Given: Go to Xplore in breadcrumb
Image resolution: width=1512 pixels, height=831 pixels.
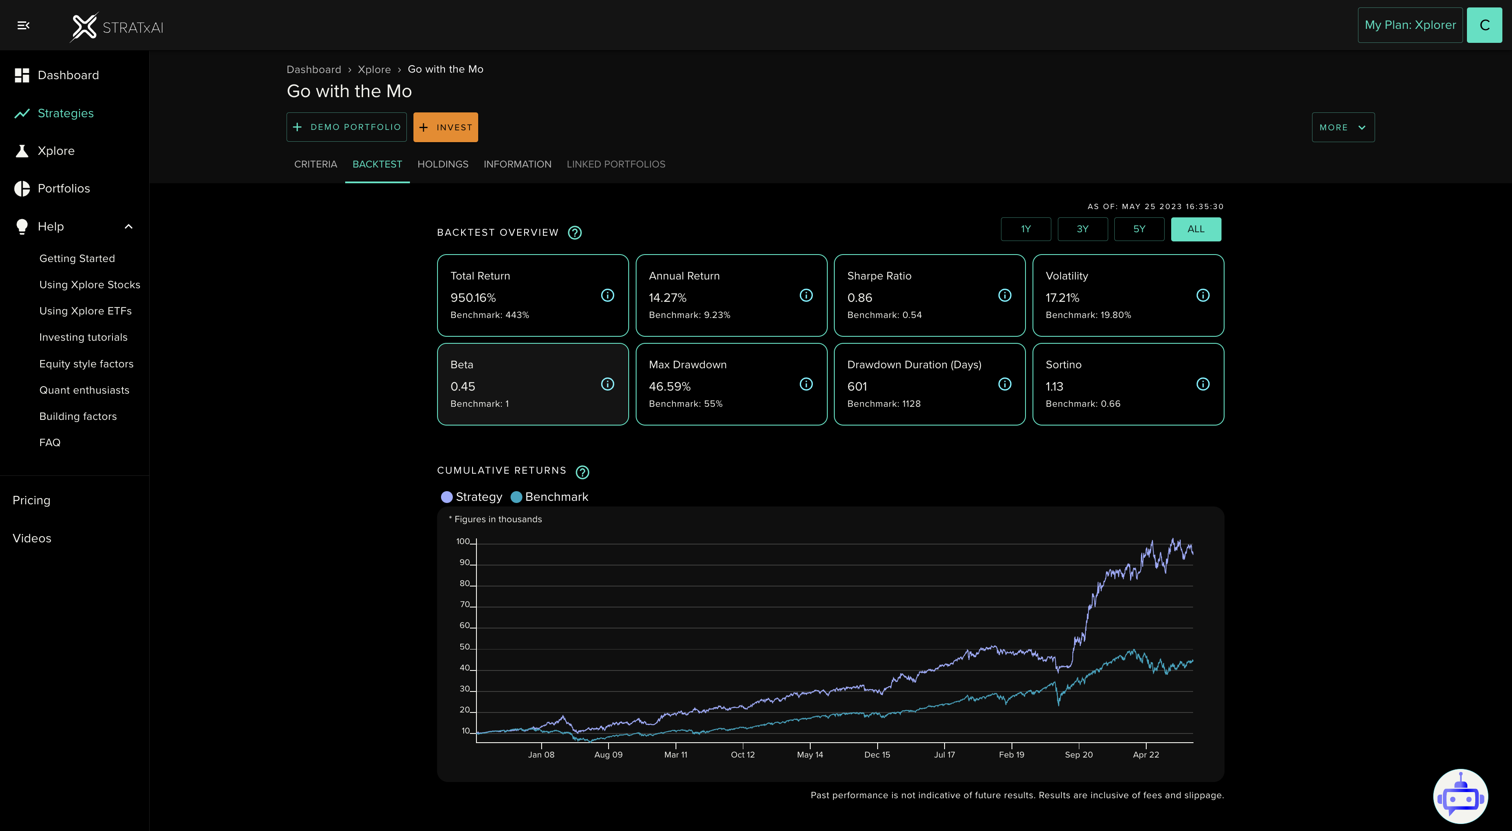Looking at the screenshot, I should pyautogui.click(x=374, y=69).
